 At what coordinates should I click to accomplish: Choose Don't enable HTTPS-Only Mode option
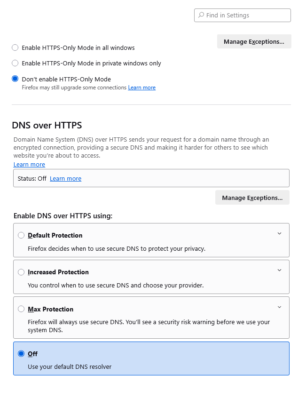[15, 79]
